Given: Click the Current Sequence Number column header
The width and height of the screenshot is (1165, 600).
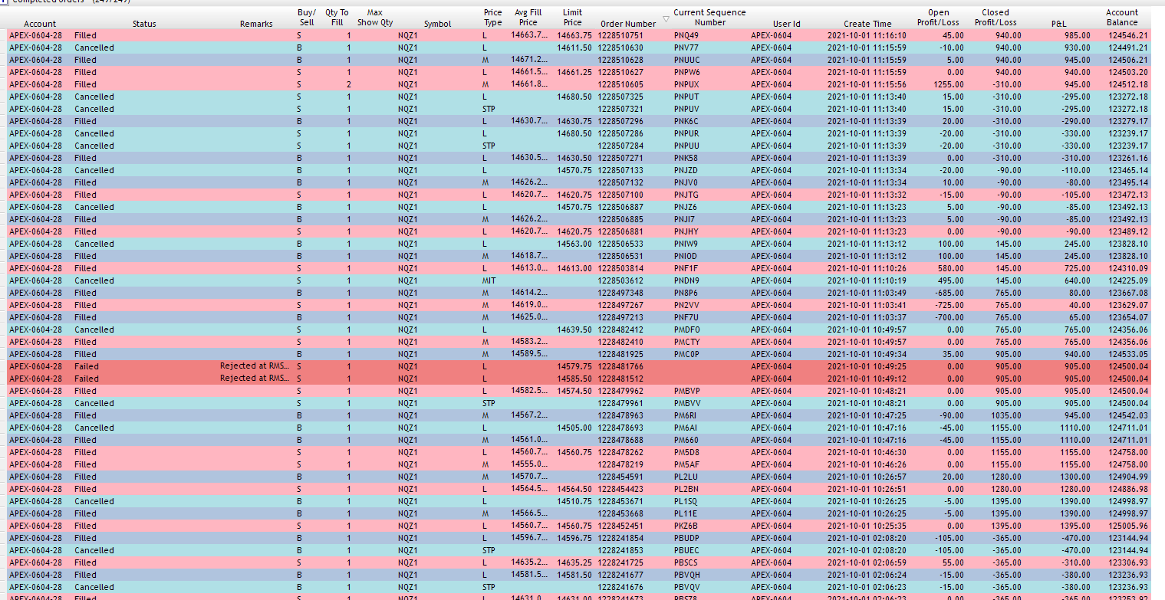Looking at the screenshot, I should [709, 18].
